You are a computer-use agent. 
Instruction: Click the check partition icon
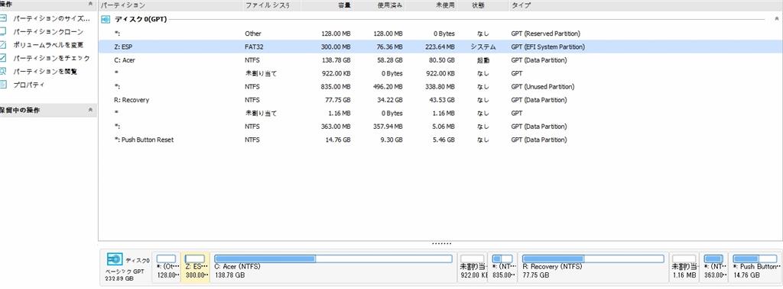[x=3, y=58]
